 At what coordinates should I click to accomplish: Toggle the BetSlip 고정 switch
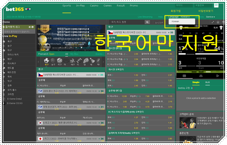(x=192, y=88)
